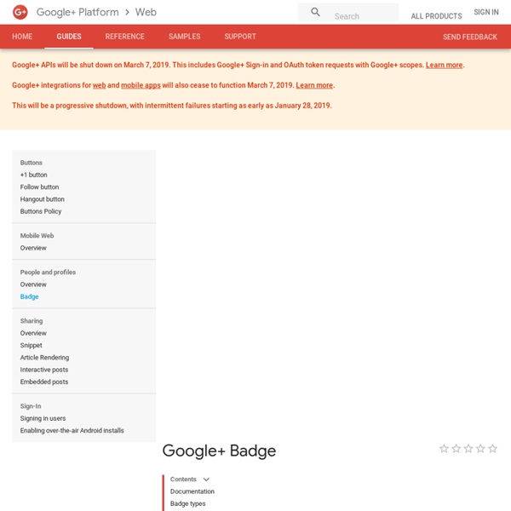
Task: Switch to the Reference tab
Action: coord(125,37)
